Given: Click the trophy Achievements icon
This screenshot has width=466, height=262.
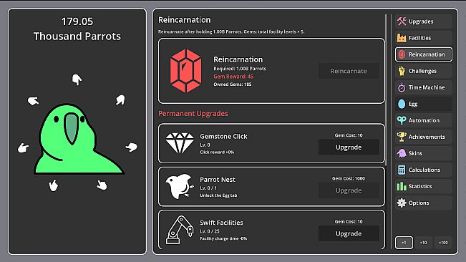Looking at the screenshot, I should tap(402, 137).
